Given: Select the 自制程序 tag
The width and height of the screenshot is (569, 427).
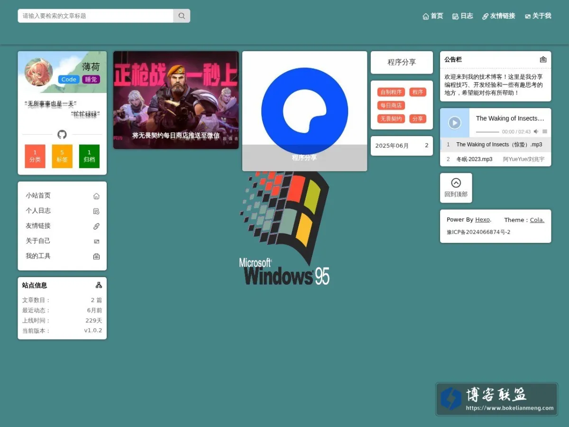Looking at the screenshot, I should coord(391,92).
